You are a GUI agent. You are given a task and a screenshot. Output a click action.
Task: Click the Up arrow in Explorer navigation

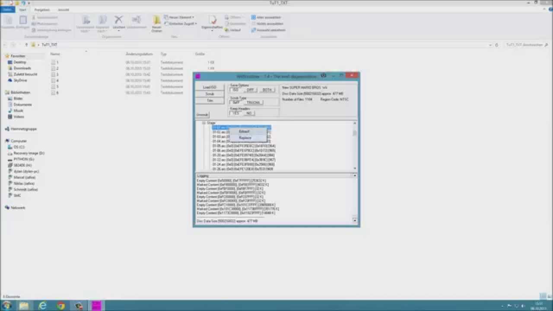[x=27, y=44]
